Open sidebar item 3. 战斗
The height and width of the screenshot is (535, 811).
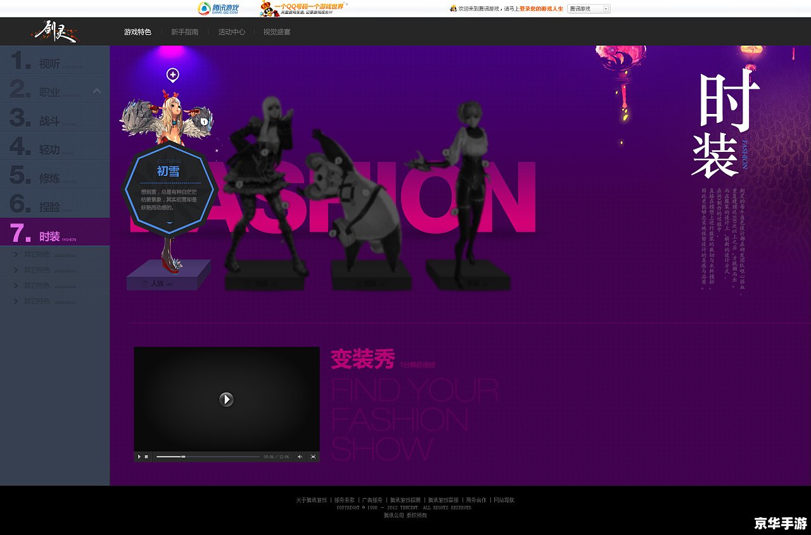54,118
